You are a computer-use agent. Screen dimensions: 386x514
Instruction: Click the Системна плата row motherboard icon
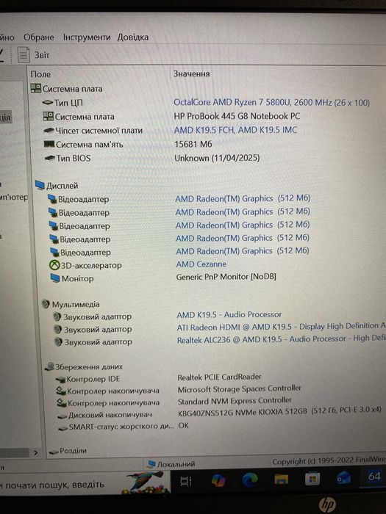pyautogui.click(x=49, y=116)
